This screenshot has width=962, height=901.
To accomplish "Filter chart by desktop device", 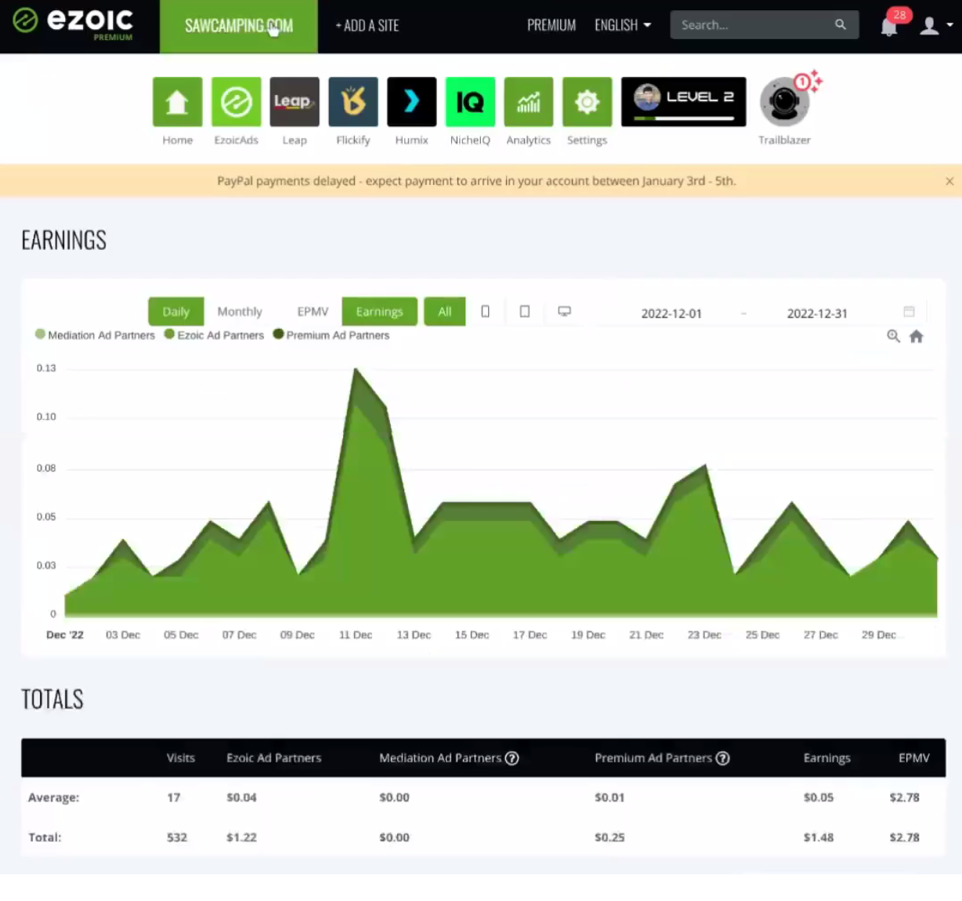I will pyautogui.click(x=564, y=311).
